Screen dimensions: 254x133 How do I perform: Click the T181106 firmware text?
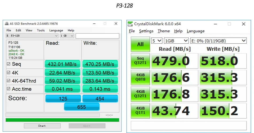[x=14, y=47]
